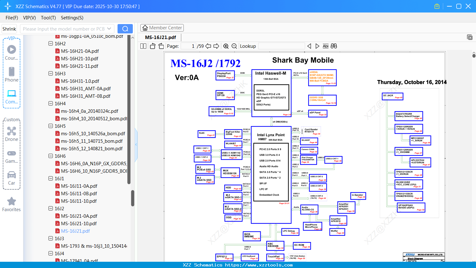Go to previous page arrow
Image resolution: width=476 pixels, height=268 pixels.
point(208,46)
